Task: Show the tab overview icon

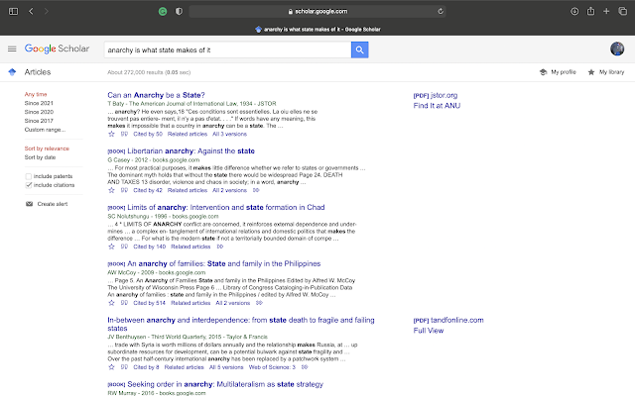Action: click(x=622, y=11)
